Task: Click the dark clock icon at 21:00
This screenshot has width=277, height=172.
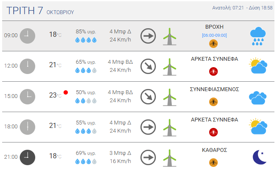Action: pyautogui.click(x=27, y=157)
